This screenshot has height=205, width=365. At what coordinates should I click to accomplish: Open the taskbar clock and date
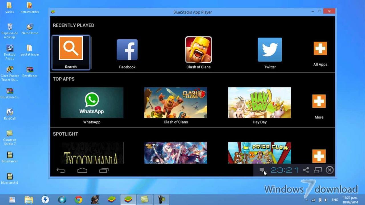click(x=350, y=200)
